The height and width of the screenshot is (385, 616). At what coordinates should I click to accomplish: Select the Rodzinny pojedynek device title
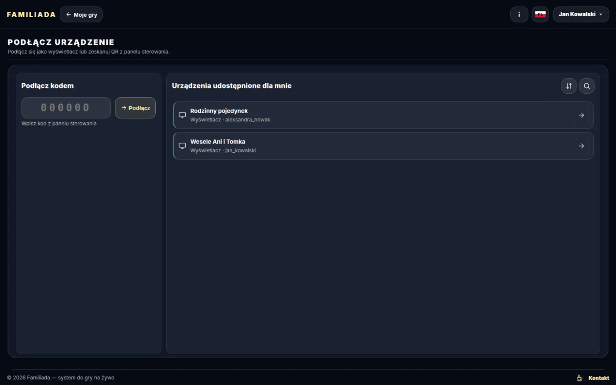point(219,111)
